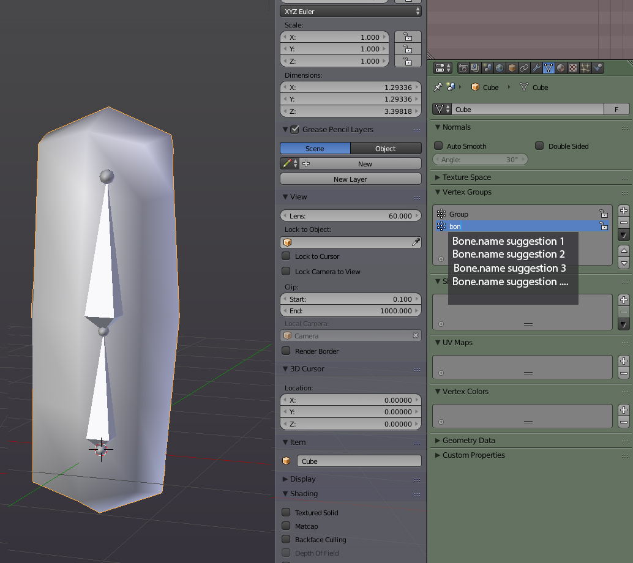Image resolution: width=633 pixels, height=563 pixels.
Task: Toggle the lock on the Group vertex group
Action: (604, 214)
